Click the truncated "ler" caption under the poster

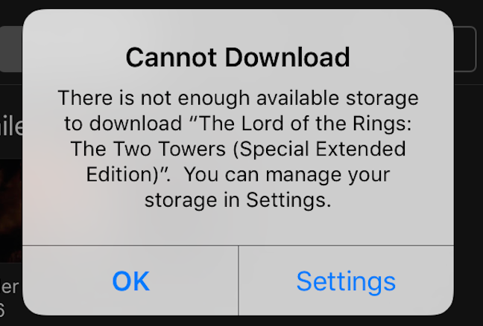pyautogui.click(x=9, y=287)
